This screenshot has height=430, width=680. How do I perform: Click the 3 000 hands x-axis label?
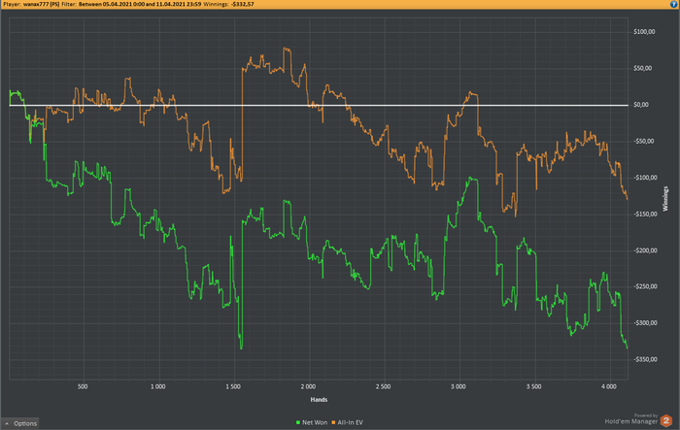click(458, 386)
